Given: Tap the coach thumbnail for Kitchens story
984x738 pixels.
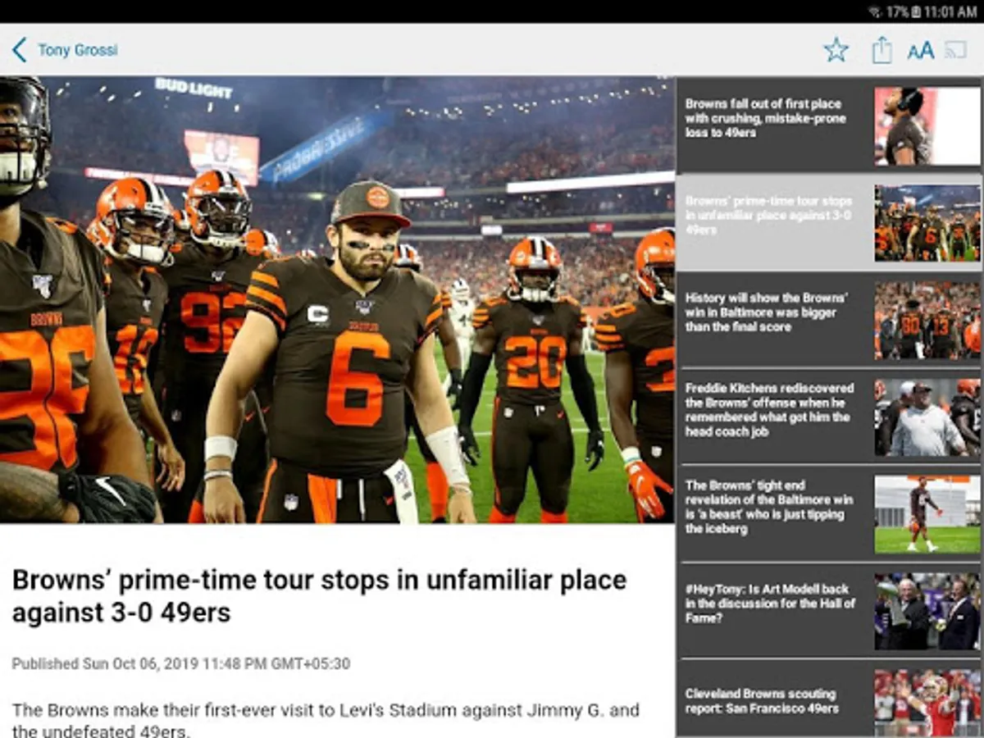Looking at the screenshot, I should click(x=927, y=417).
